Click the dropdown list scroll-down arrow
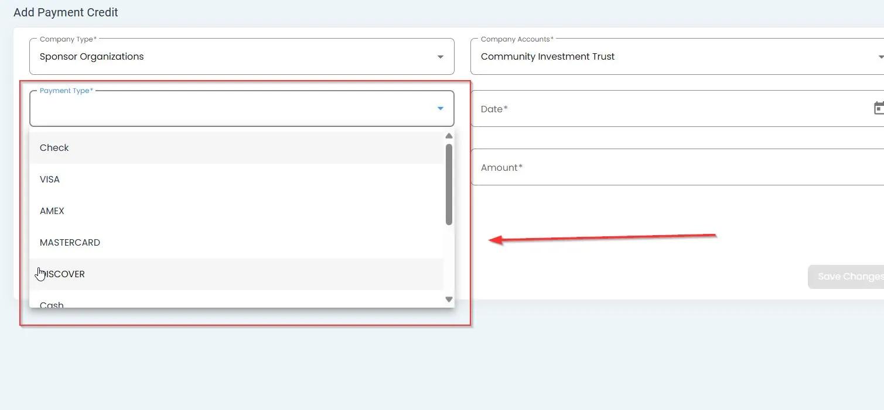 (449, 299)
